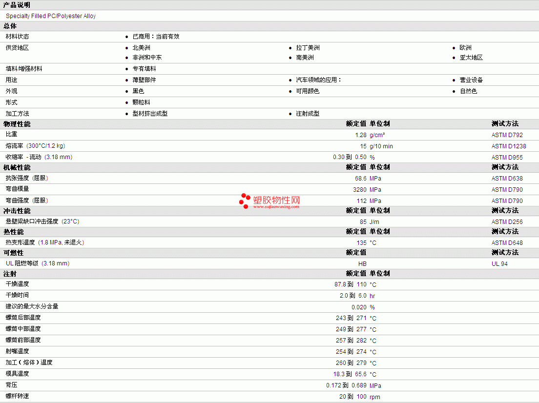Select the moisture content value 0.020
Screen dimensions: 539x403
pos(359,307)
